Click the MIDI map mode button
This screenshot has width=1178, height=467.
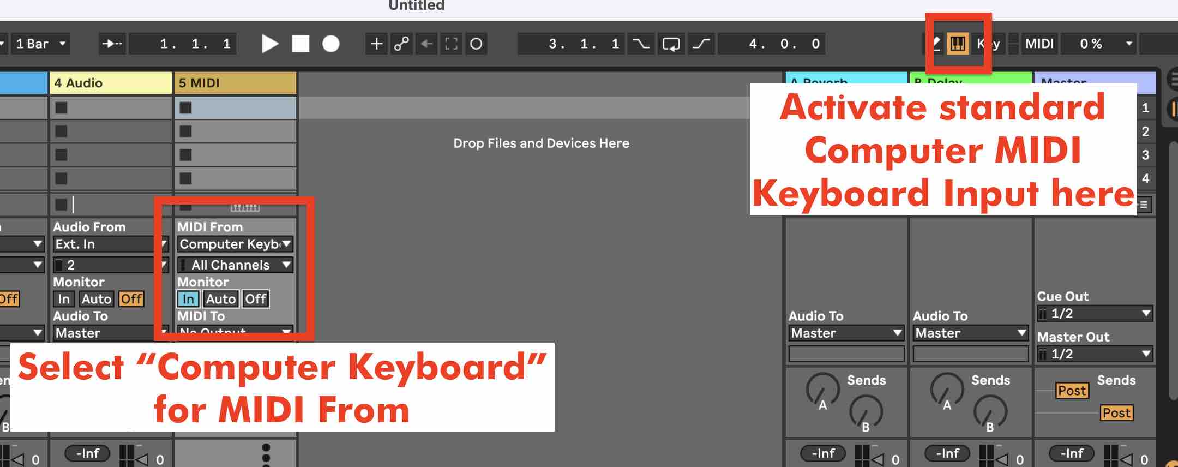(x=1039, y=44)
